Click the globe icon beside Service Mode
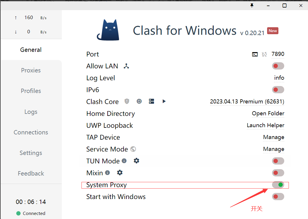This screenshot has width=308, height=219. (x=133, y=149)
